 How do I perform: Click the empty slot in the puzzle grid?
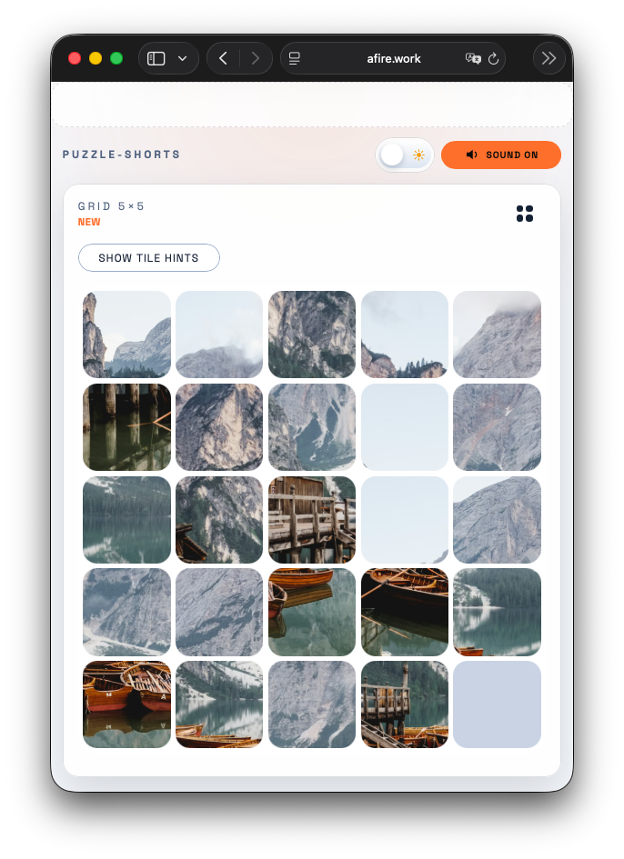pos(497,704)
